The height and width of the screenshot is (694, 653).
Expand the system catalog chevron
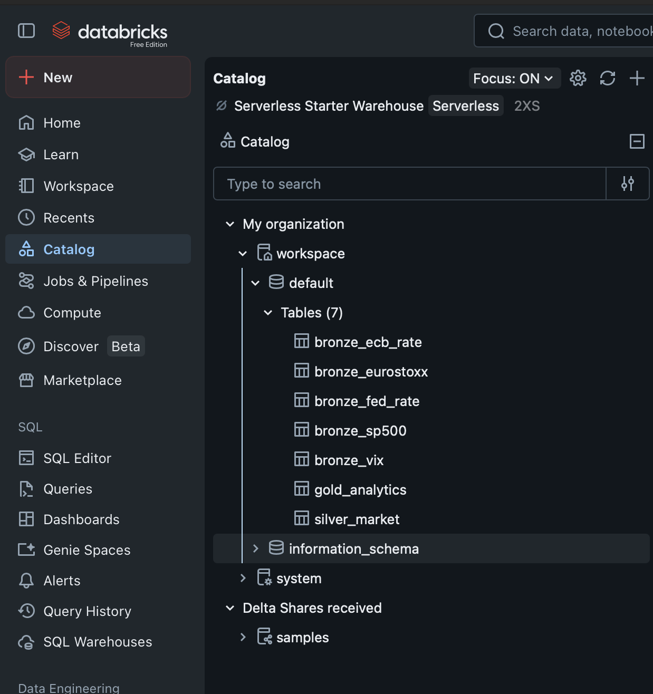point(243,578)
